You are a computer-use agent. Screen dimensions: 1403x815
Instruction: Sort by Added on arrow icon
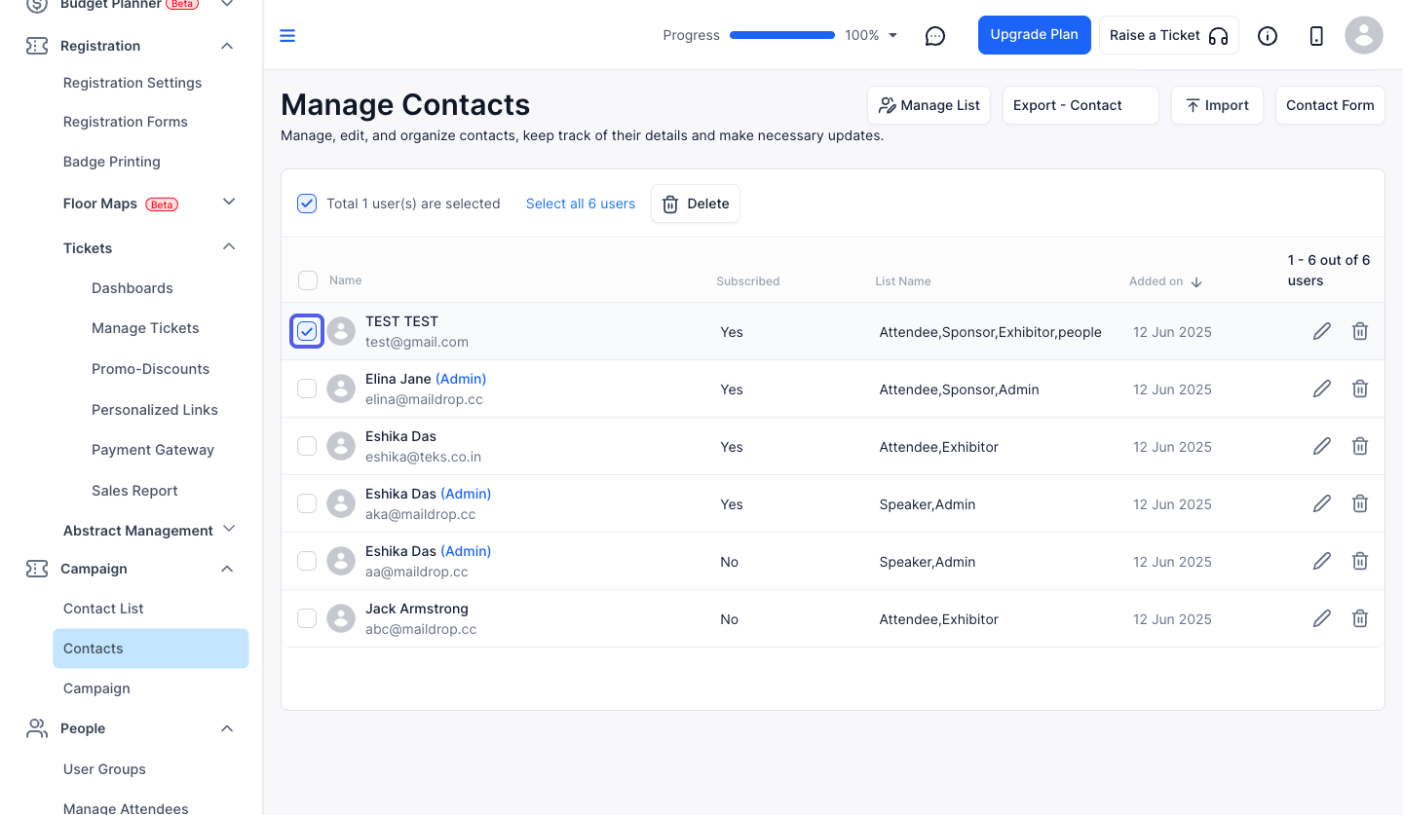1196,282
